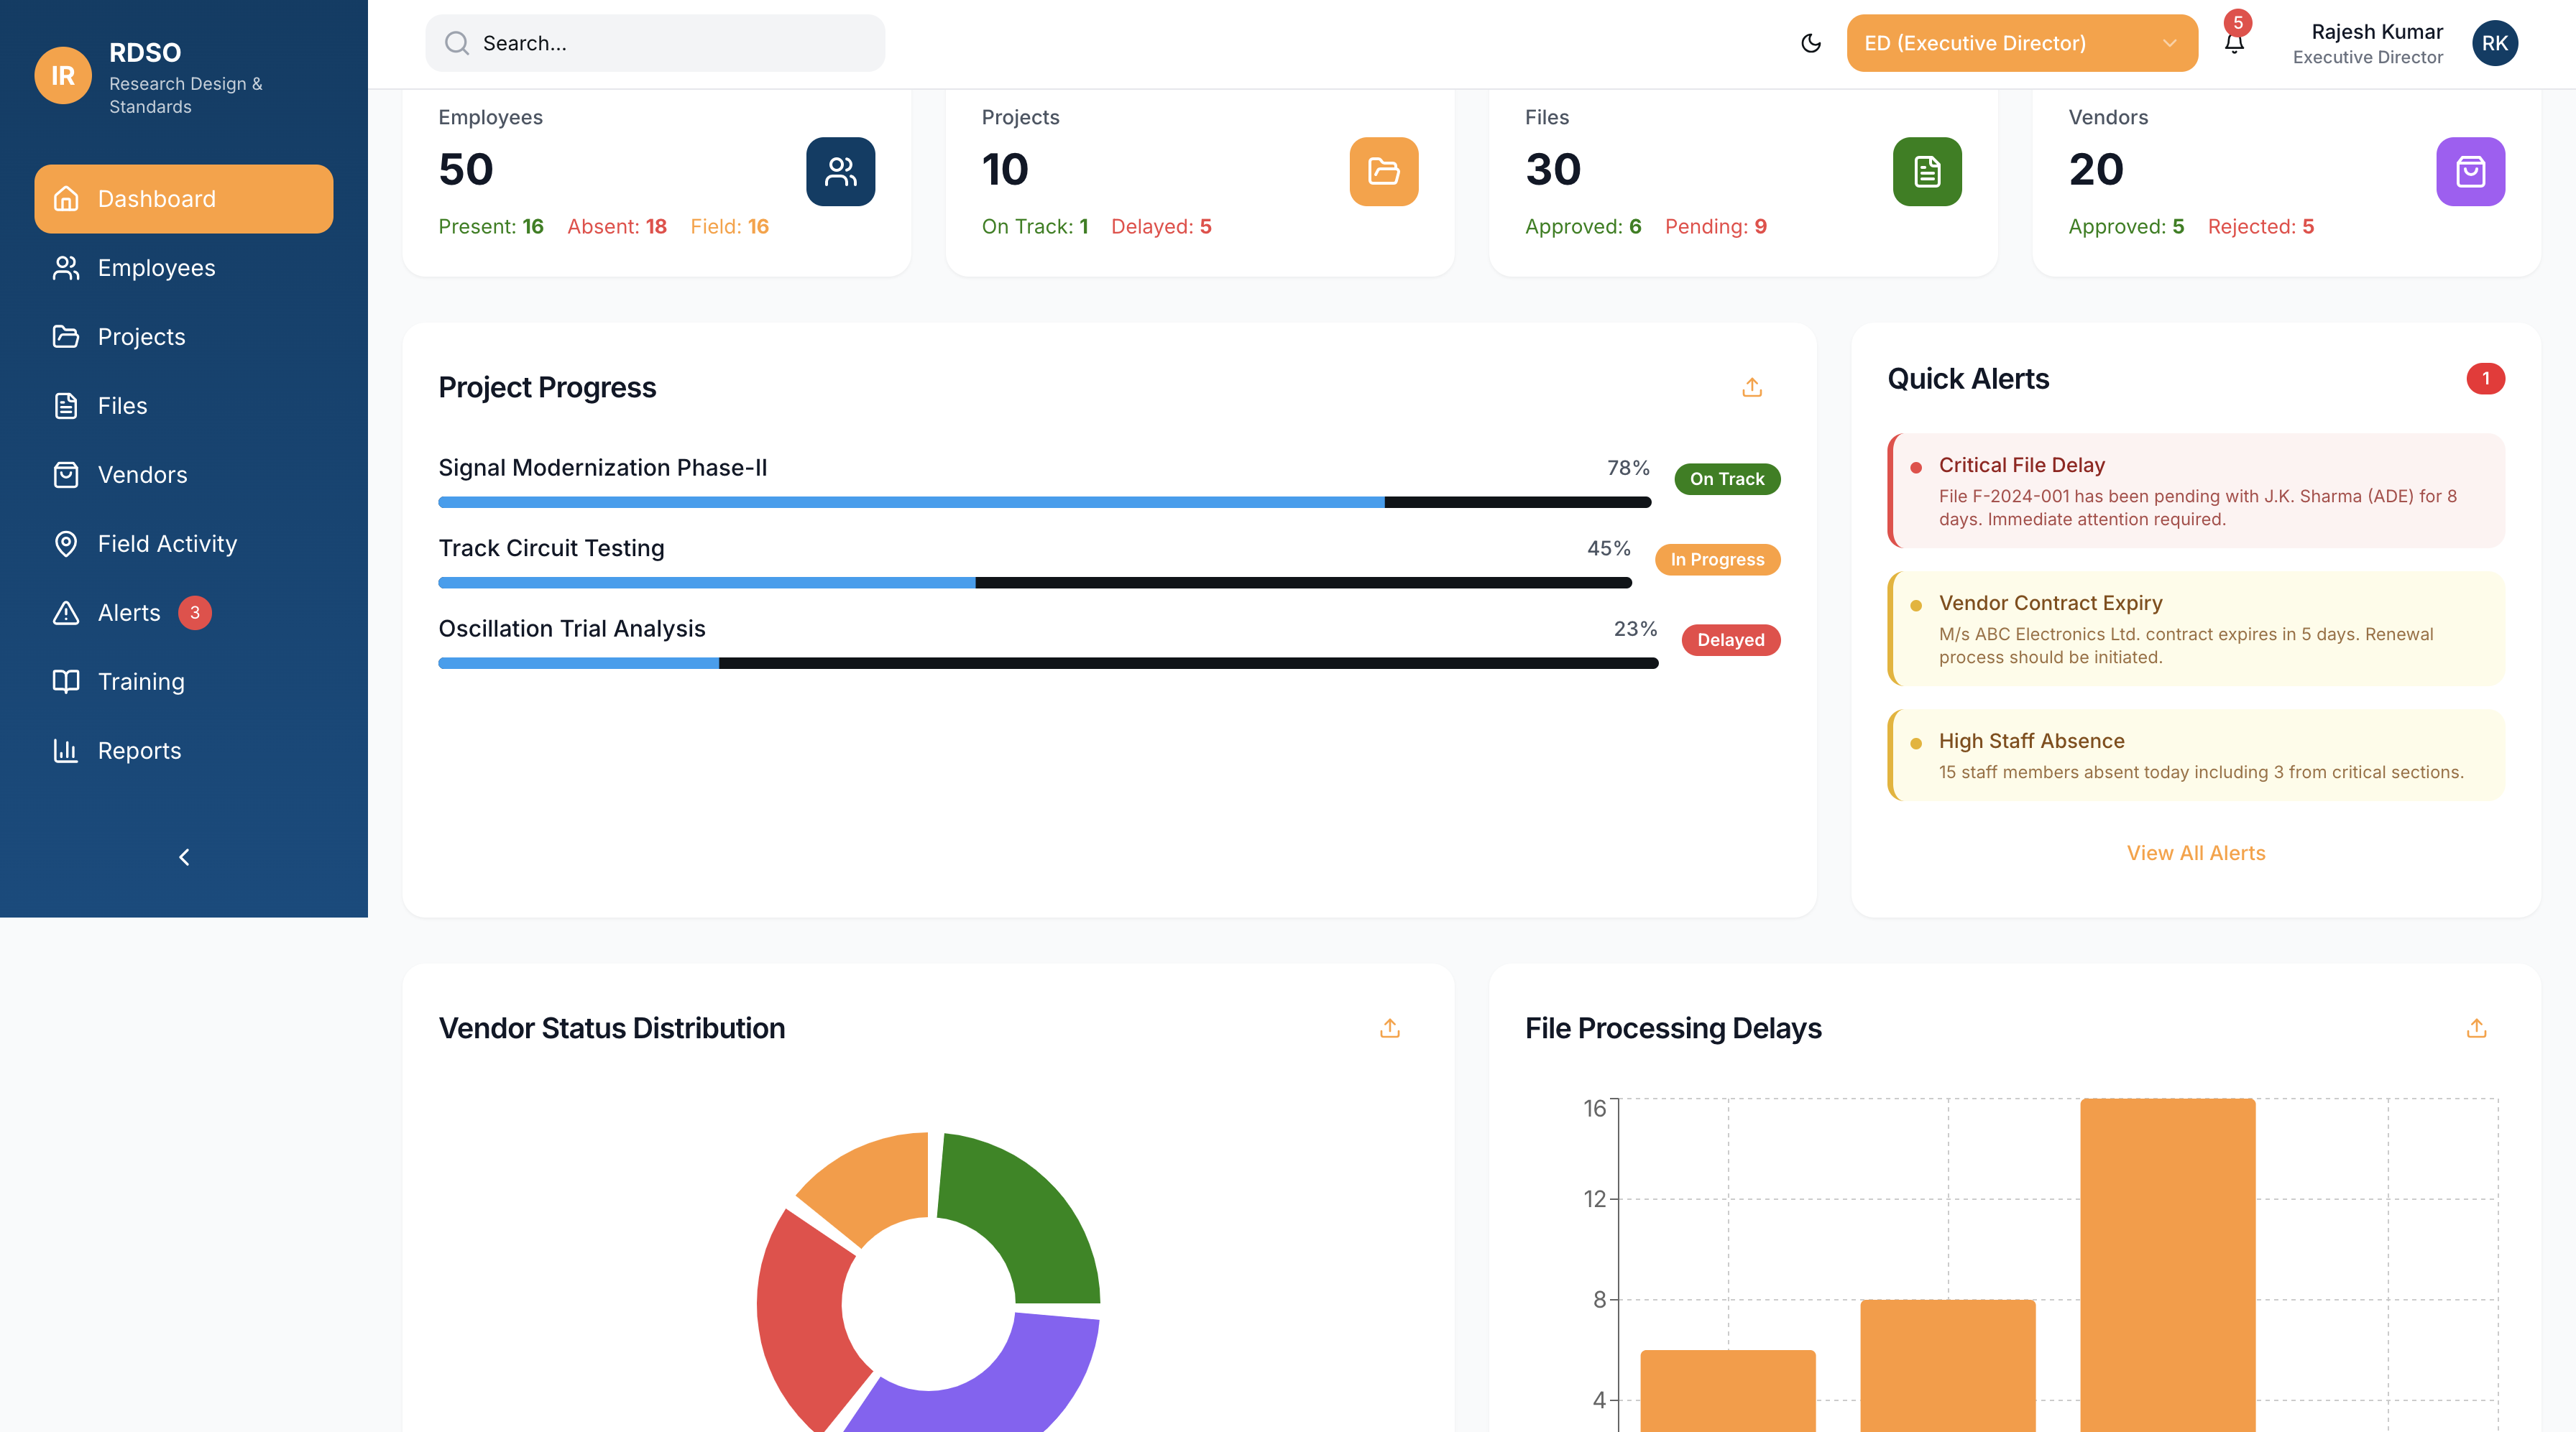The image size is (2576, 1432).
Task: Click the Approved: 6 files stat
Action: coord(1583,227)
